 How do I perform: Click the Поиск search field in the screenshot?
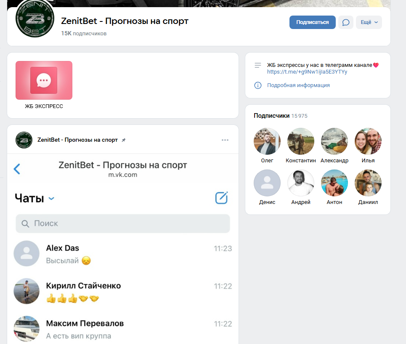[x=122, y=223]
